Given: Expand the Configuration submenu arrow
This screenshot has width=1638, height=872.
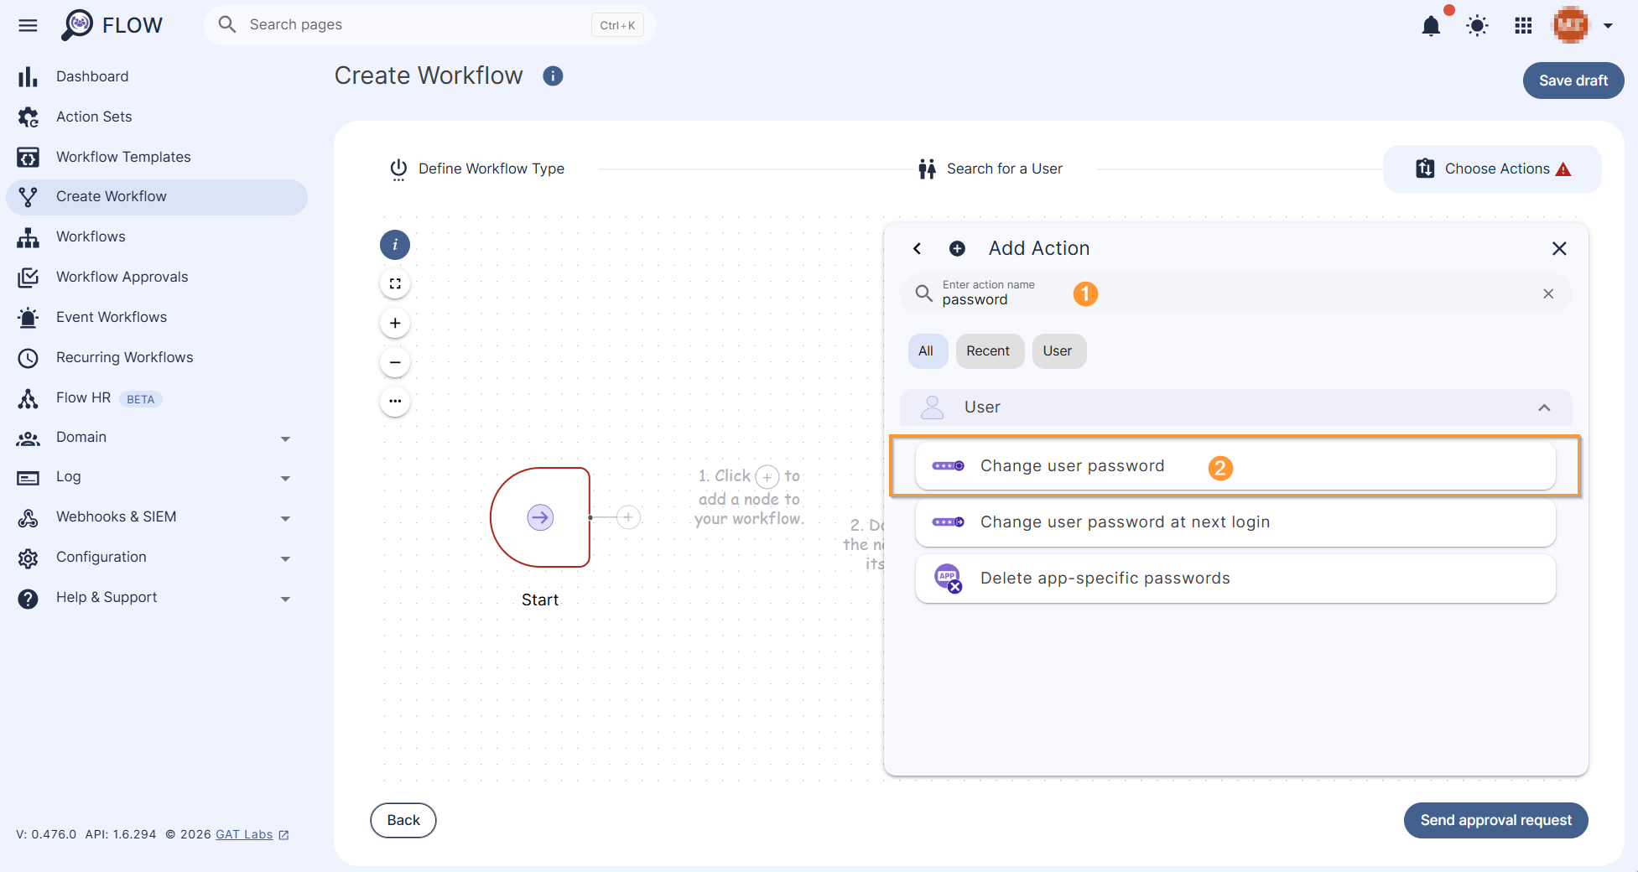Looking at the screenshot, I should [285, 558].
